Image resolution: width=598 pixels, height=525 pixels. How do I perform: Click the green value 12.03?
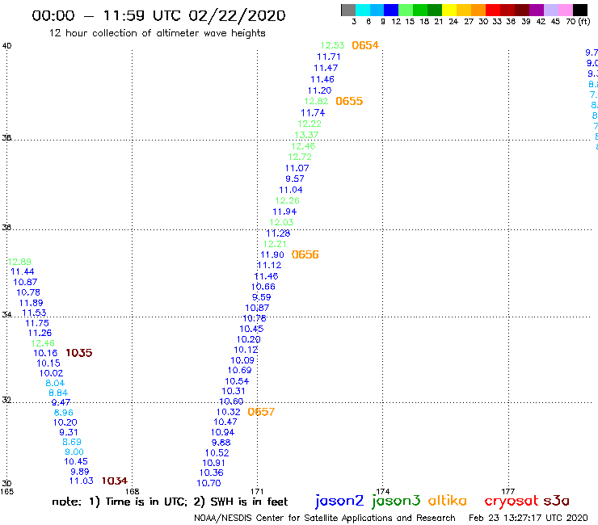tap(281, 222)
